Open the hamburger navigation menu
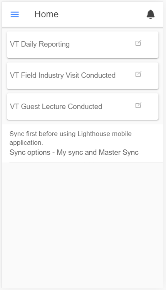Screen dimensions: 166x290 pyautogui.click(x=15, y=14)
